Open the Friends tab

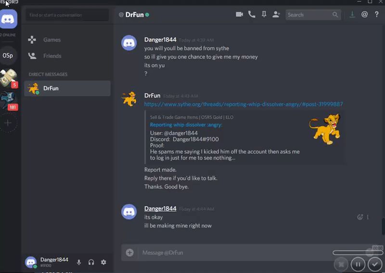[x=67, y=56]
